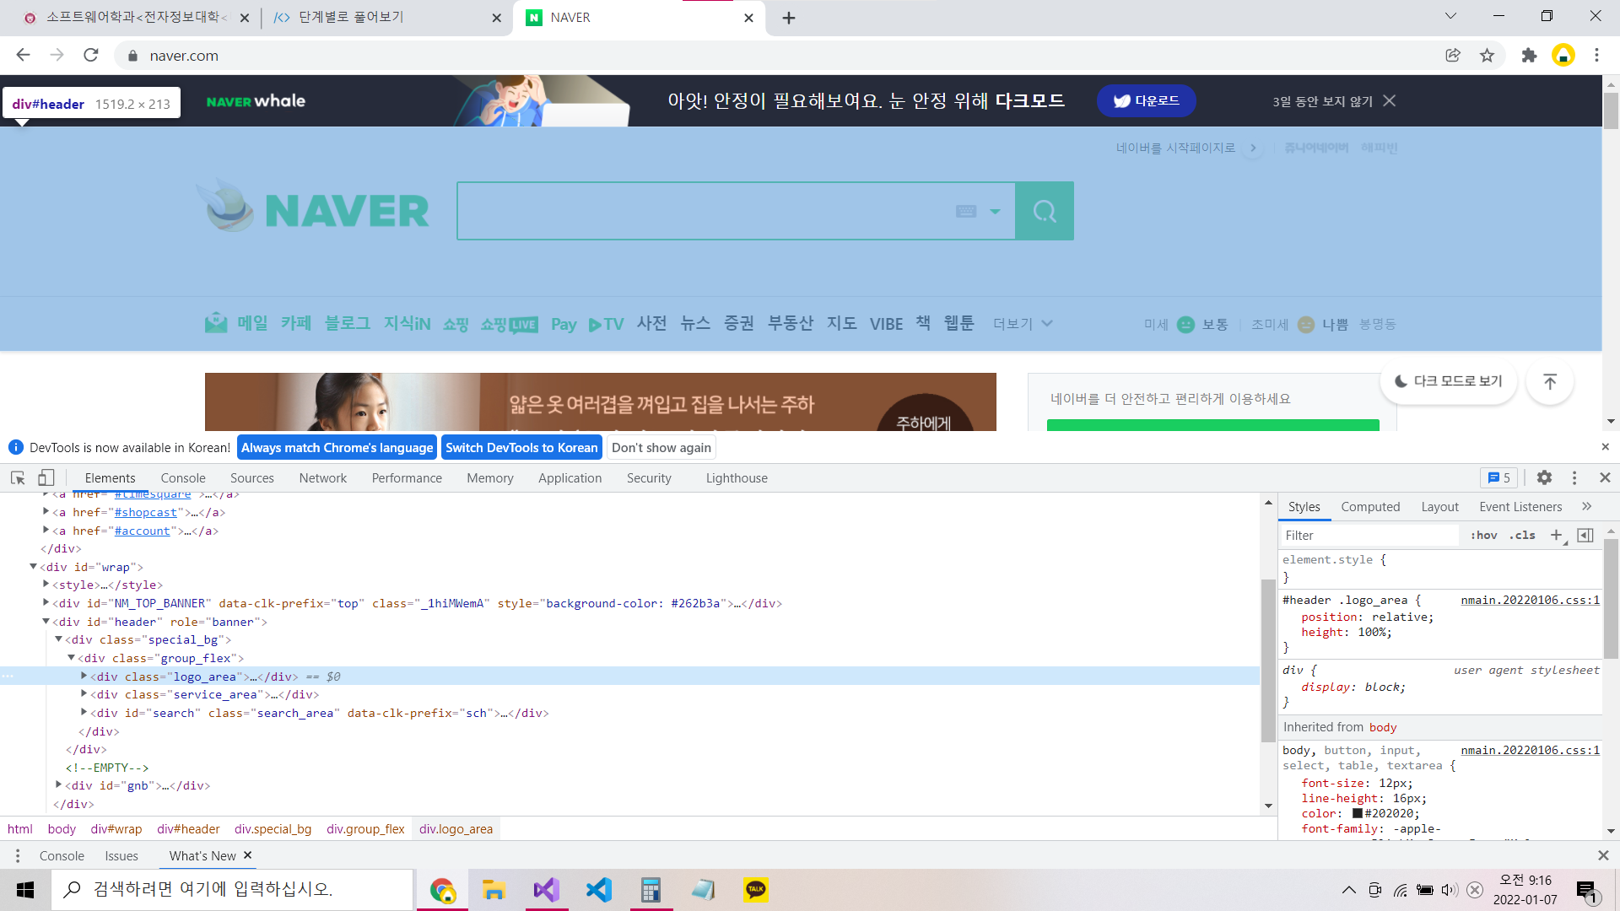Open nmain.20220106.css:1 source link
The height and width of the screenshot is (911, 1620).
coord(1530,600)
